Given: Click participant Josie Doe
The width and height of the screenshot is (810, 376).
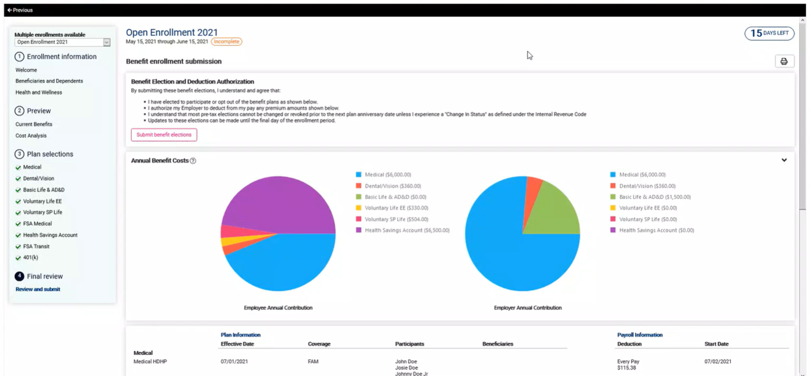Looking at the screenshot, I should coord(406,368).
